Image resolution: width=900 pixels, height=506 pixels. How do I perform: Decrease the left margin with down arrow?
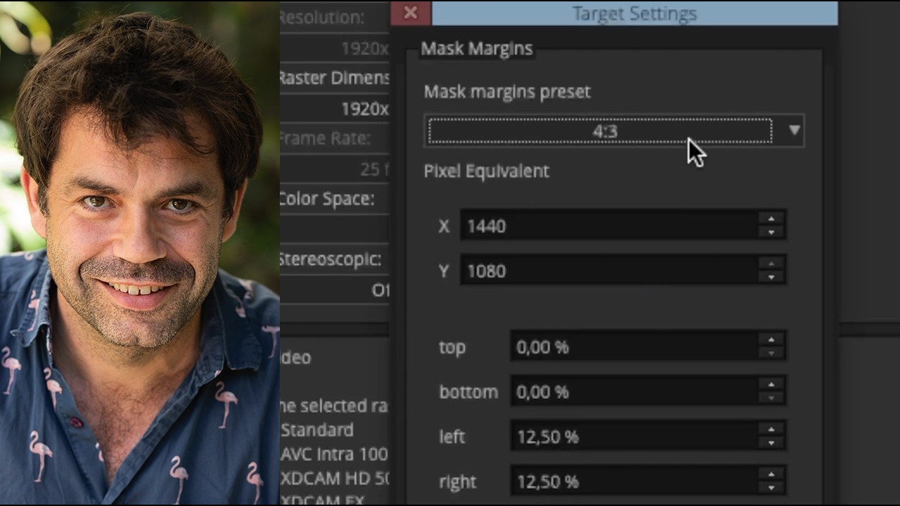coord(771,443)
